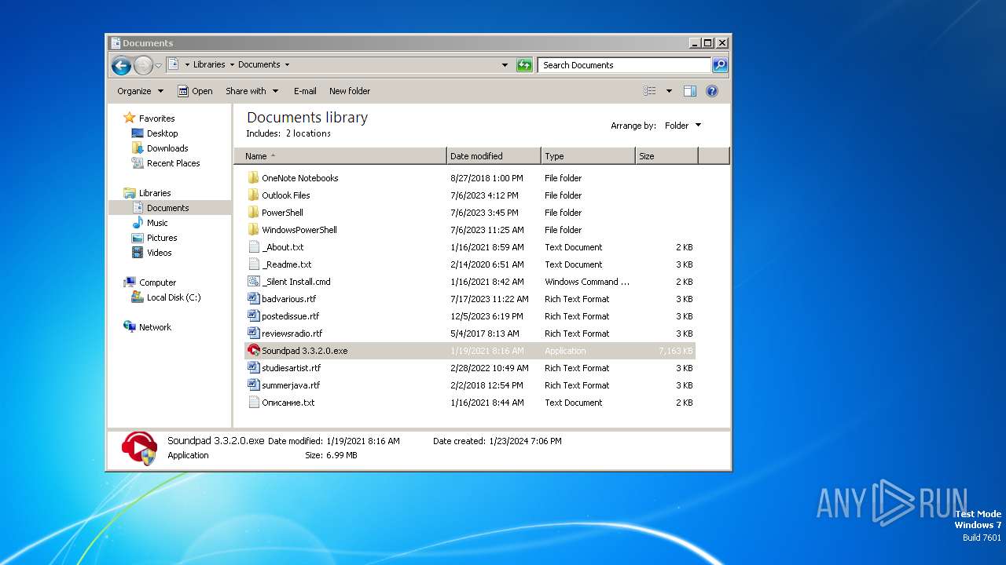The width and height of the screenshot is (1006, 565).
Task: Open Downloads in the navigation pane
Action: pos(160,148)
